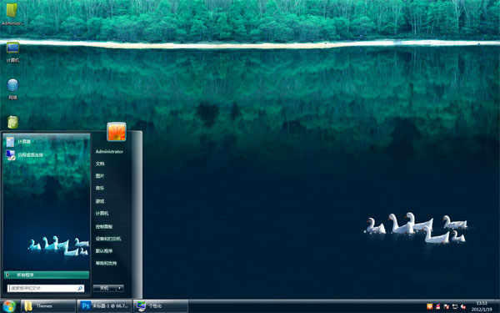This screenshot has height=313, width=500.
Task: Switch to 个性化 taskbar button
Action: pyautogui.click(x=160, y=306)
